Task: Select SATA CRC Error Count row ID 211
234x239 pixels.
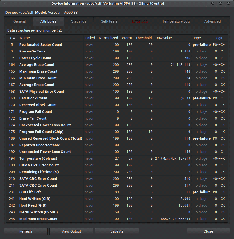Action: (117, 185)
